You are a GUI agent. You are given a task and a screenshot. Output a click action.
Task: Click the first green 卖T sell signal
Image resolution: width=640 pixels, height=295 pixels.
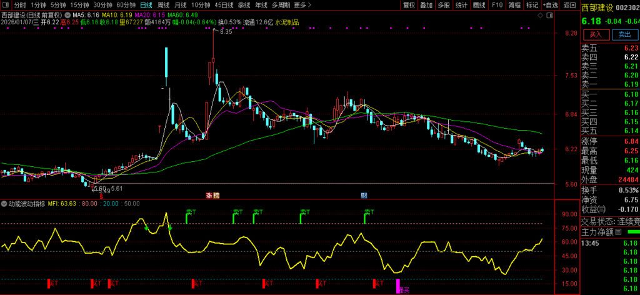coord(187,216)
